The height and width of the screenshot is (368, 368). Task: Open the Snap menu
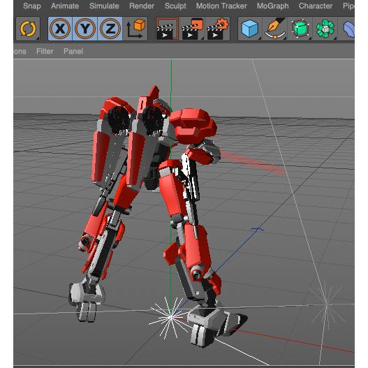32,6
